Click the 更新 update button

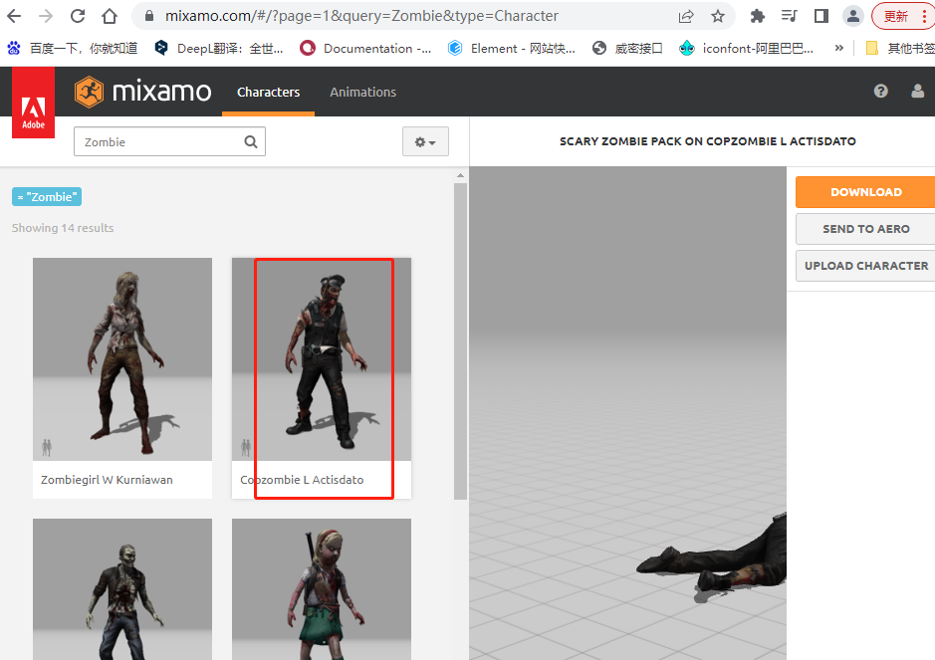903,16
